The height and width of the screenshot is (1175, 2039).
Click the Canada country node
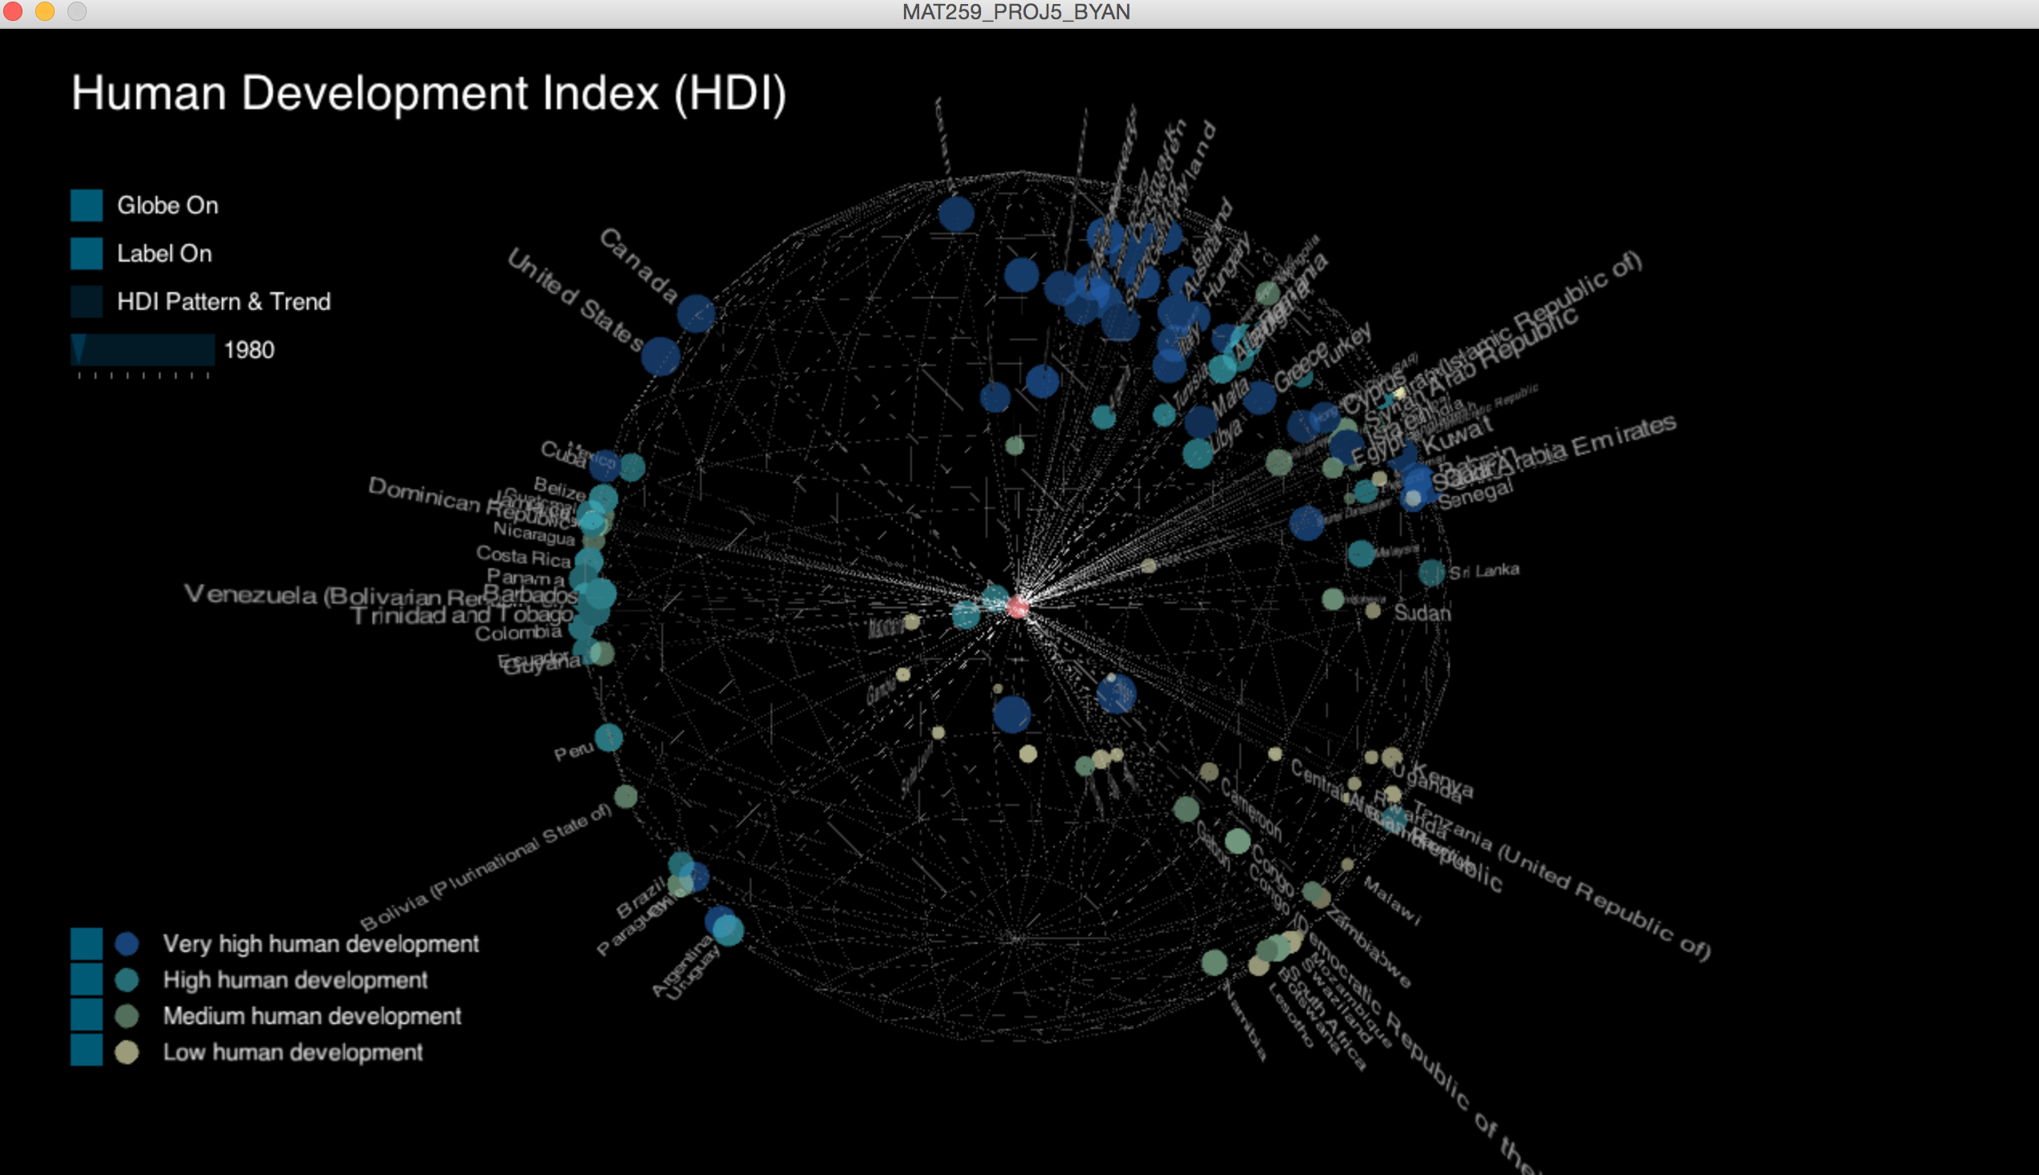695,313
